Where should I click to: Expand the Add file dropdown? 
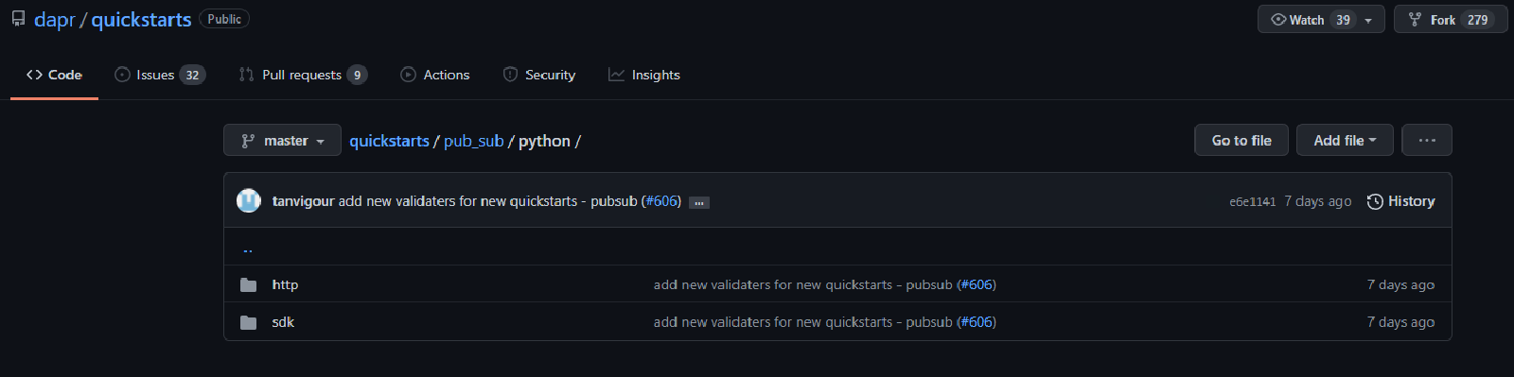1345,140
